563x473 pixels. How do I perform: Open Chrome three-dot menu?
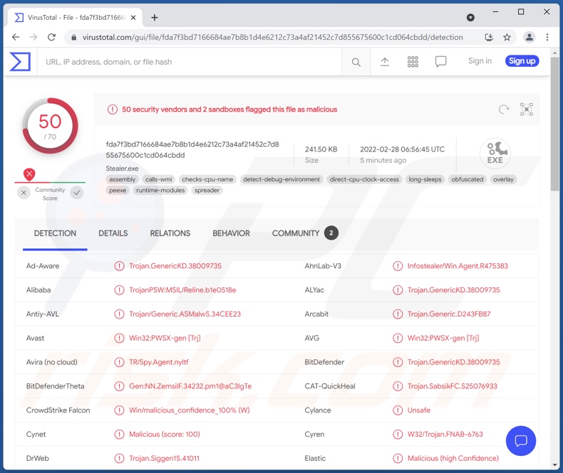(x=547, y=37)
